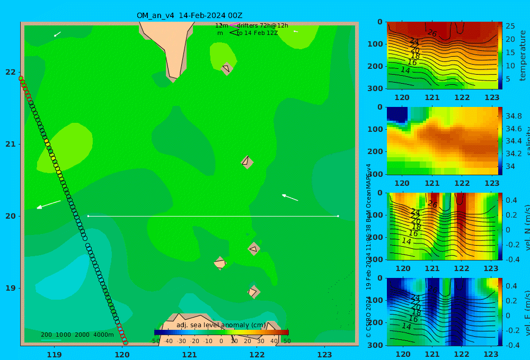Click the 'to 14 Feb 12Z' legend text
The height and width of the screenshot is (360, 530).
257,33
